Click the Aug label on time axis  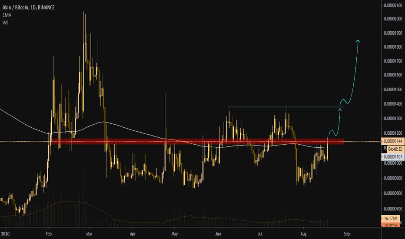pyautogui.click(x=303, y=234)
